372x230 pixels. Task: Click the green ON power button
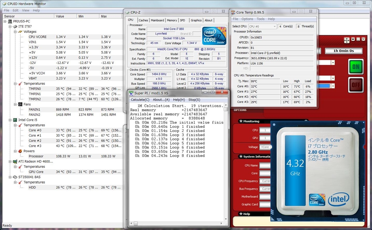[x=356, y=67]
